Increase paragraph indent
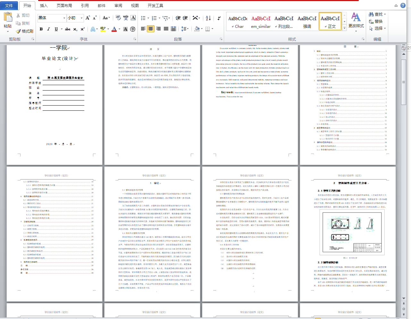 click(185, 18)
